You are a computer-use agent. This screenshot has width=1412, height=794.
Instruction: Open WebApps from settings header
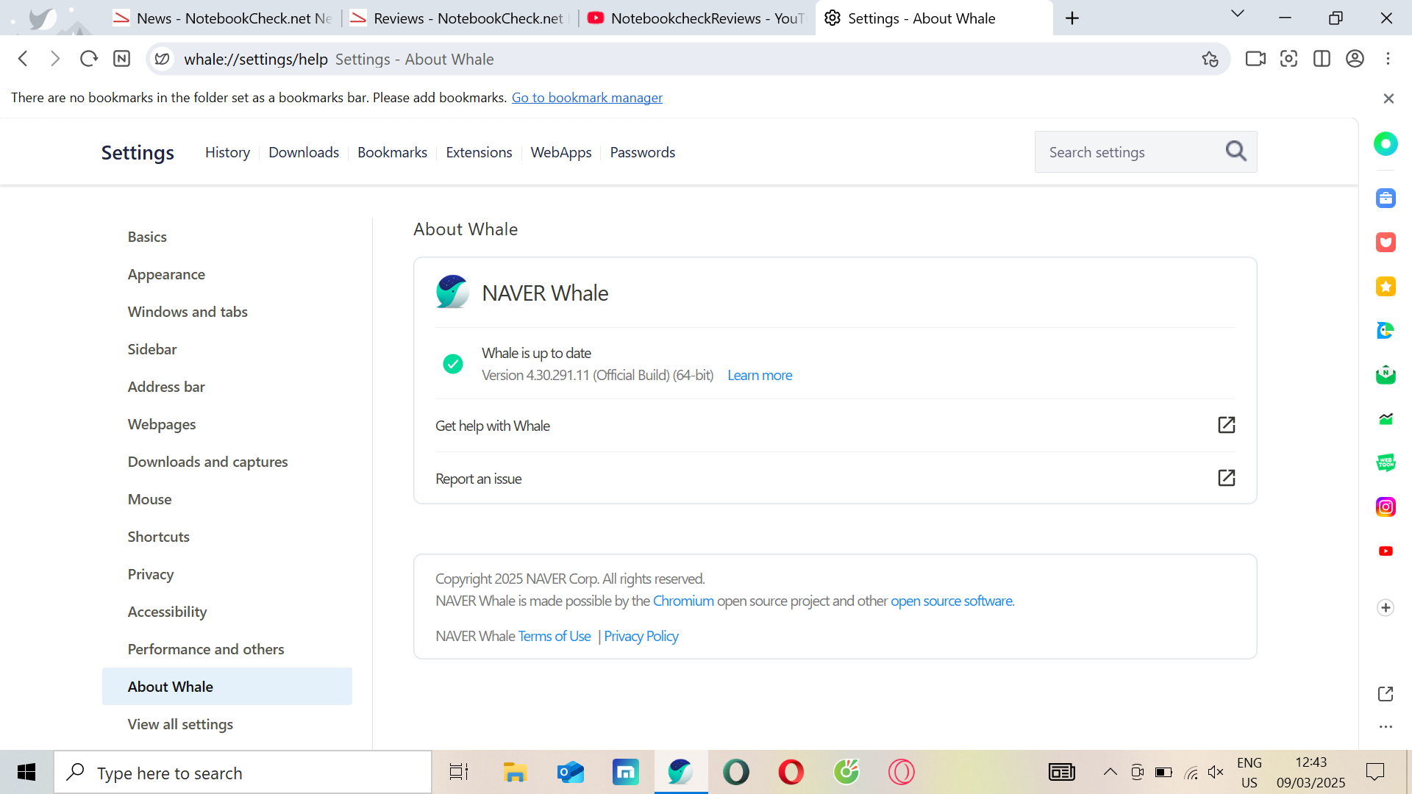coord(561,152)
